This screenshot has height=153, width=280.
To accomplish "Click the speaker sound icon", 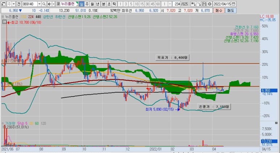I will 50,4.
